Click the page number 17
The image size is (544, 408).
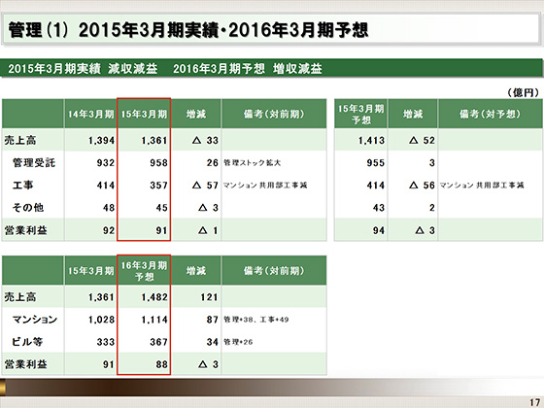[x=535, y=402]
